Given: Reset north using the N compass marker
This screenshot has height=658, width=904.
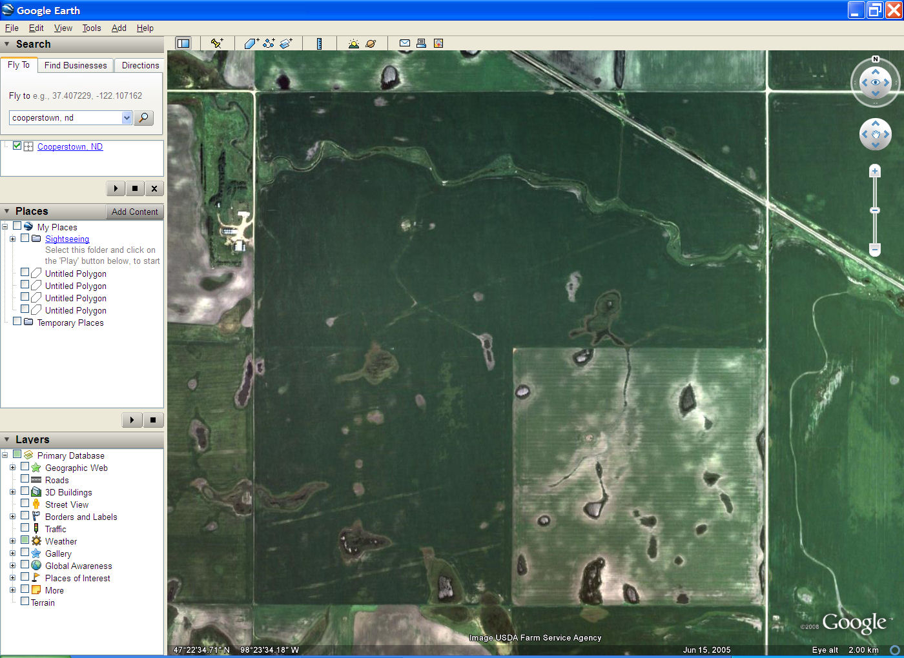Looking at the screenshot, I should coord(876,59).
